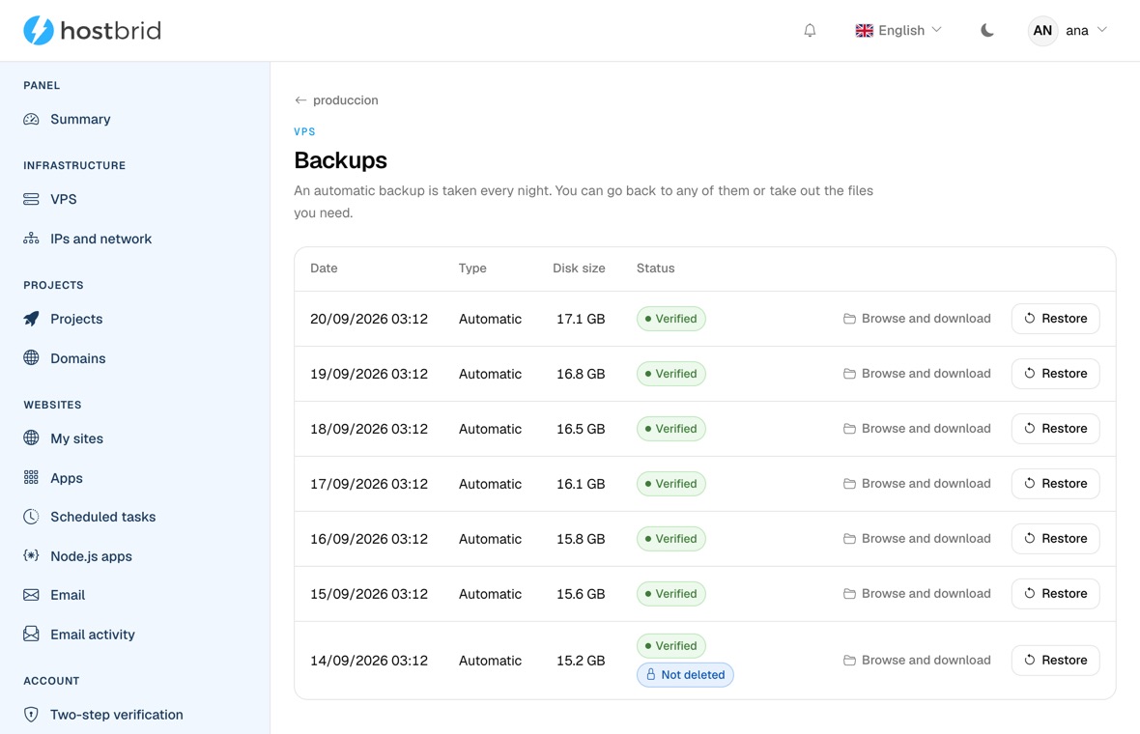Click the Summary gauge icon
1140x734 pixels.
tap(31, 119)
